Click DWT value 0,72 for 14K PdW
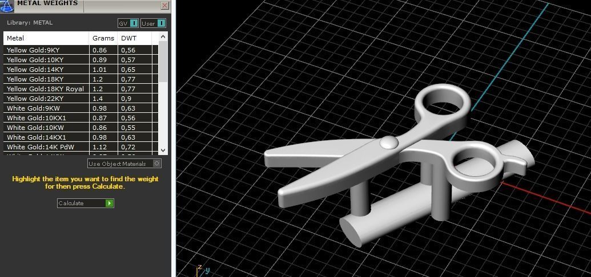 128,147
